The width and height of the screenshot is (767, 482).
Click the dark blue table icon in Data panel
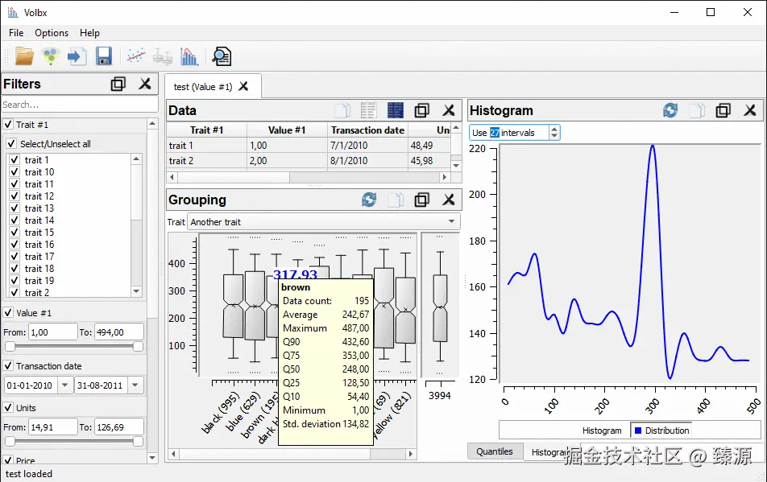(x=396, y=110)
